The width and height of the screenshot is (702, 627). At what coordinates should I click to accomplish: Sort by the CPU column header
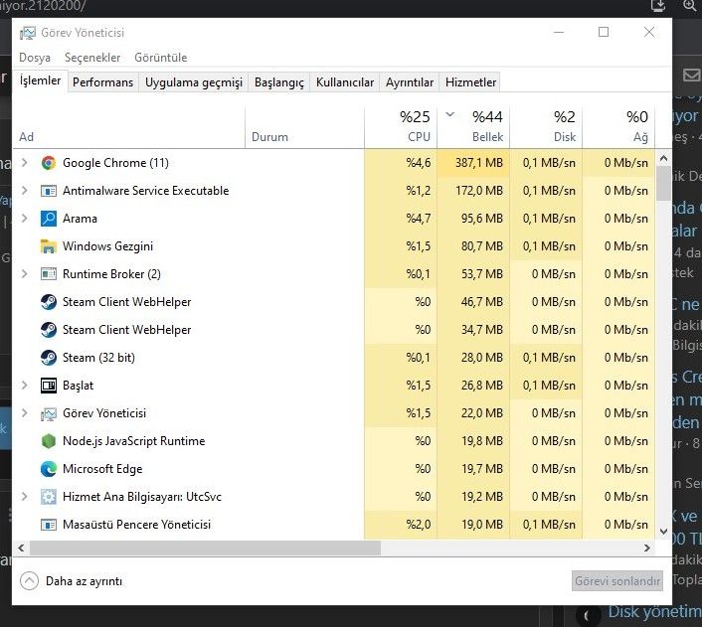[401, 127]
